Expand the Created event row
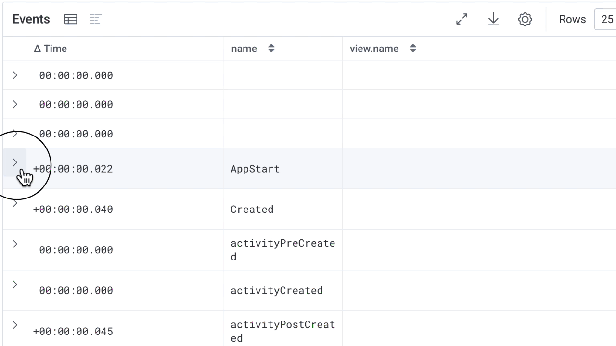Image resolution: width=616 pixels, height=346 pixels. [x=15, y=203]
